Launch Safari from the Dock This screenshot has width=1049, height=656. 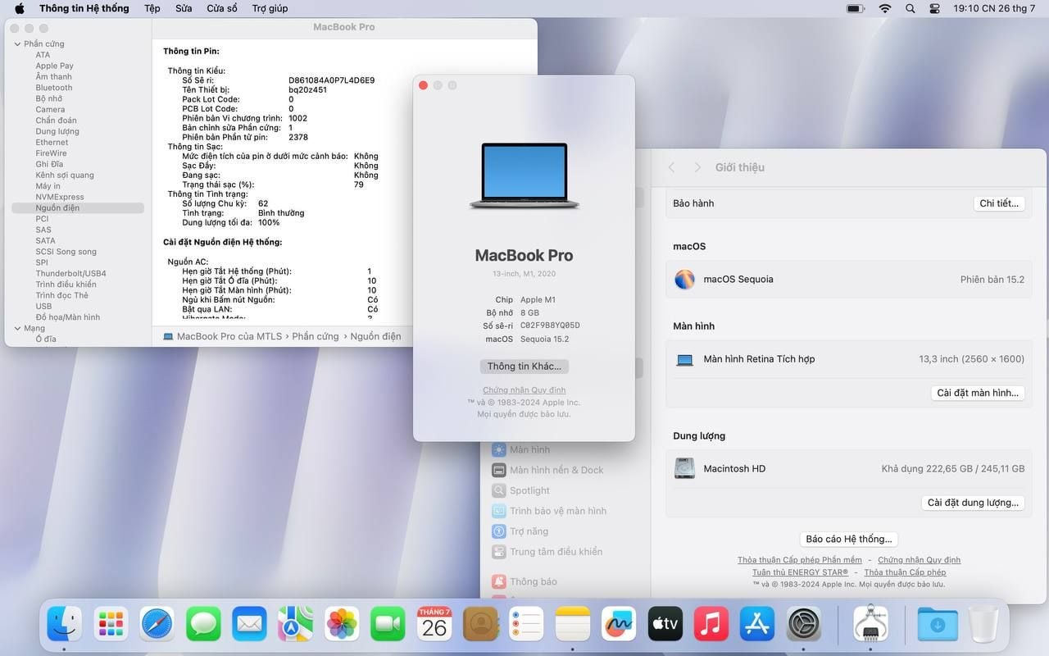[157, 625]
